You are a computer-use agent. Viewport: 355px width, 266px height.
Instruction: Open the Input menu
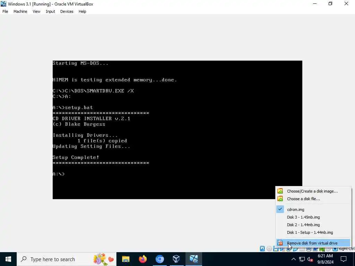[x=50, y=11]
